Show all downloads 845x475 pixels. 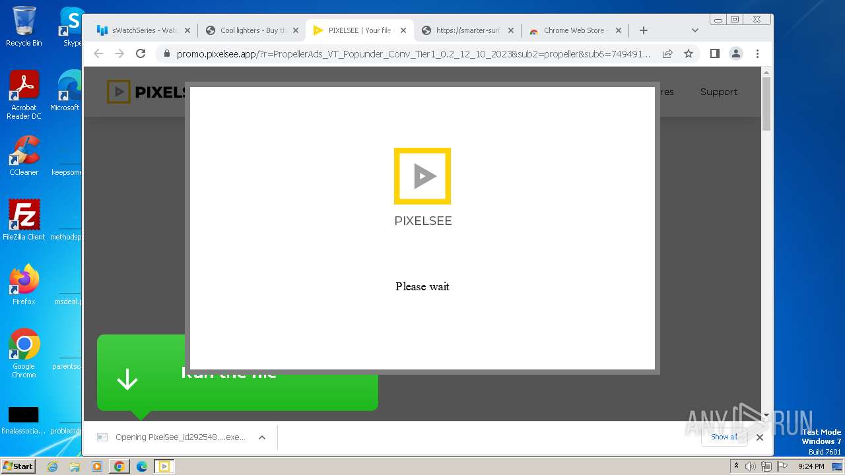(724, 437)
